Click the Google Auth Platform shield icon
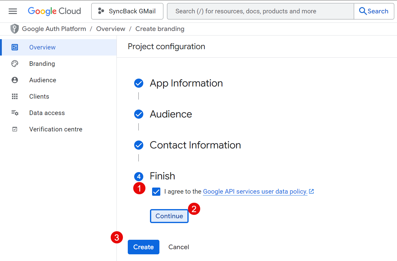Viewport: 397px width, 261px height. click(14, 29)
